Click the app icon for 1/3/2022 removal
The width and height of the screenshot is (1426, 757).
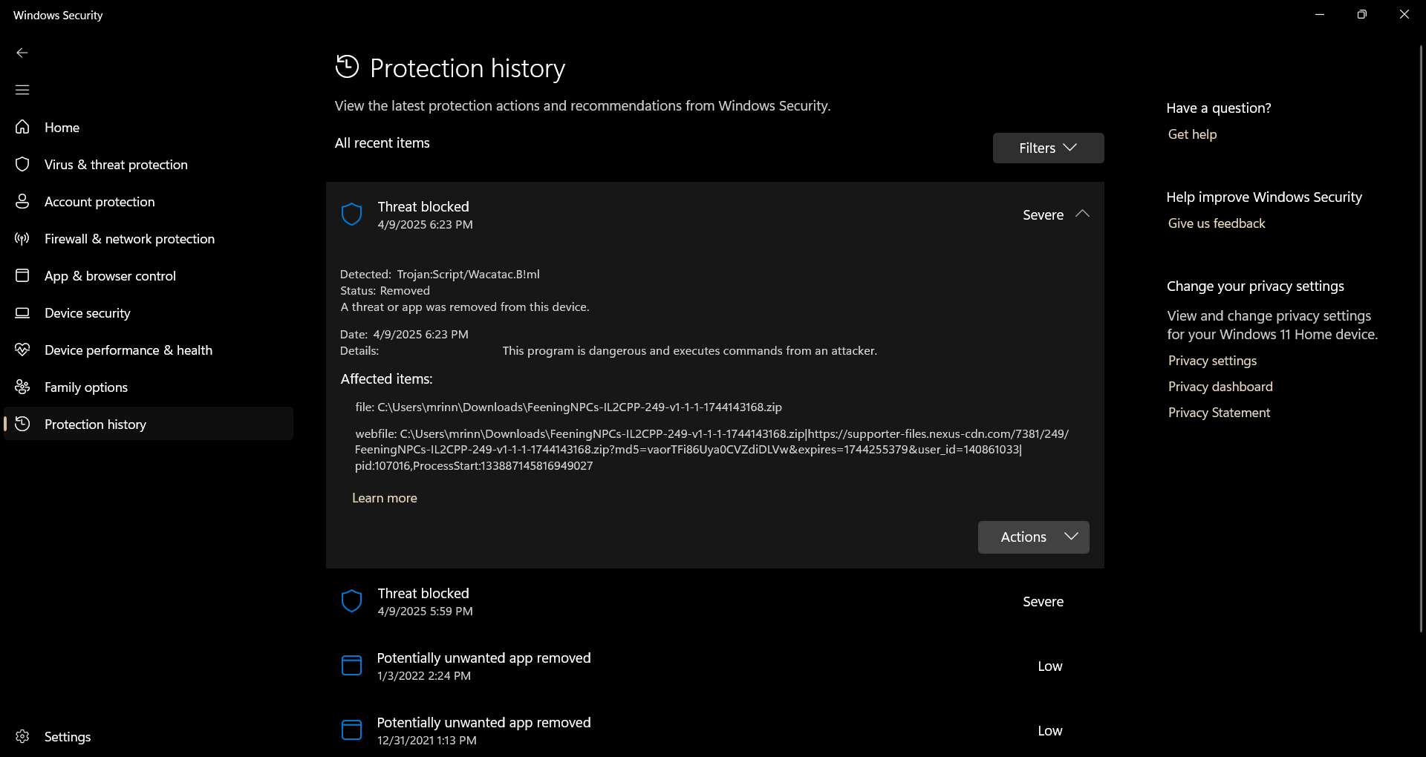351,666
